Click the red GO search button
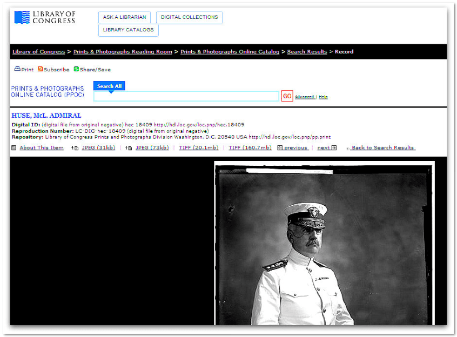Image resolution: width=457 pixels, height=337 pixels. (287, 96)
